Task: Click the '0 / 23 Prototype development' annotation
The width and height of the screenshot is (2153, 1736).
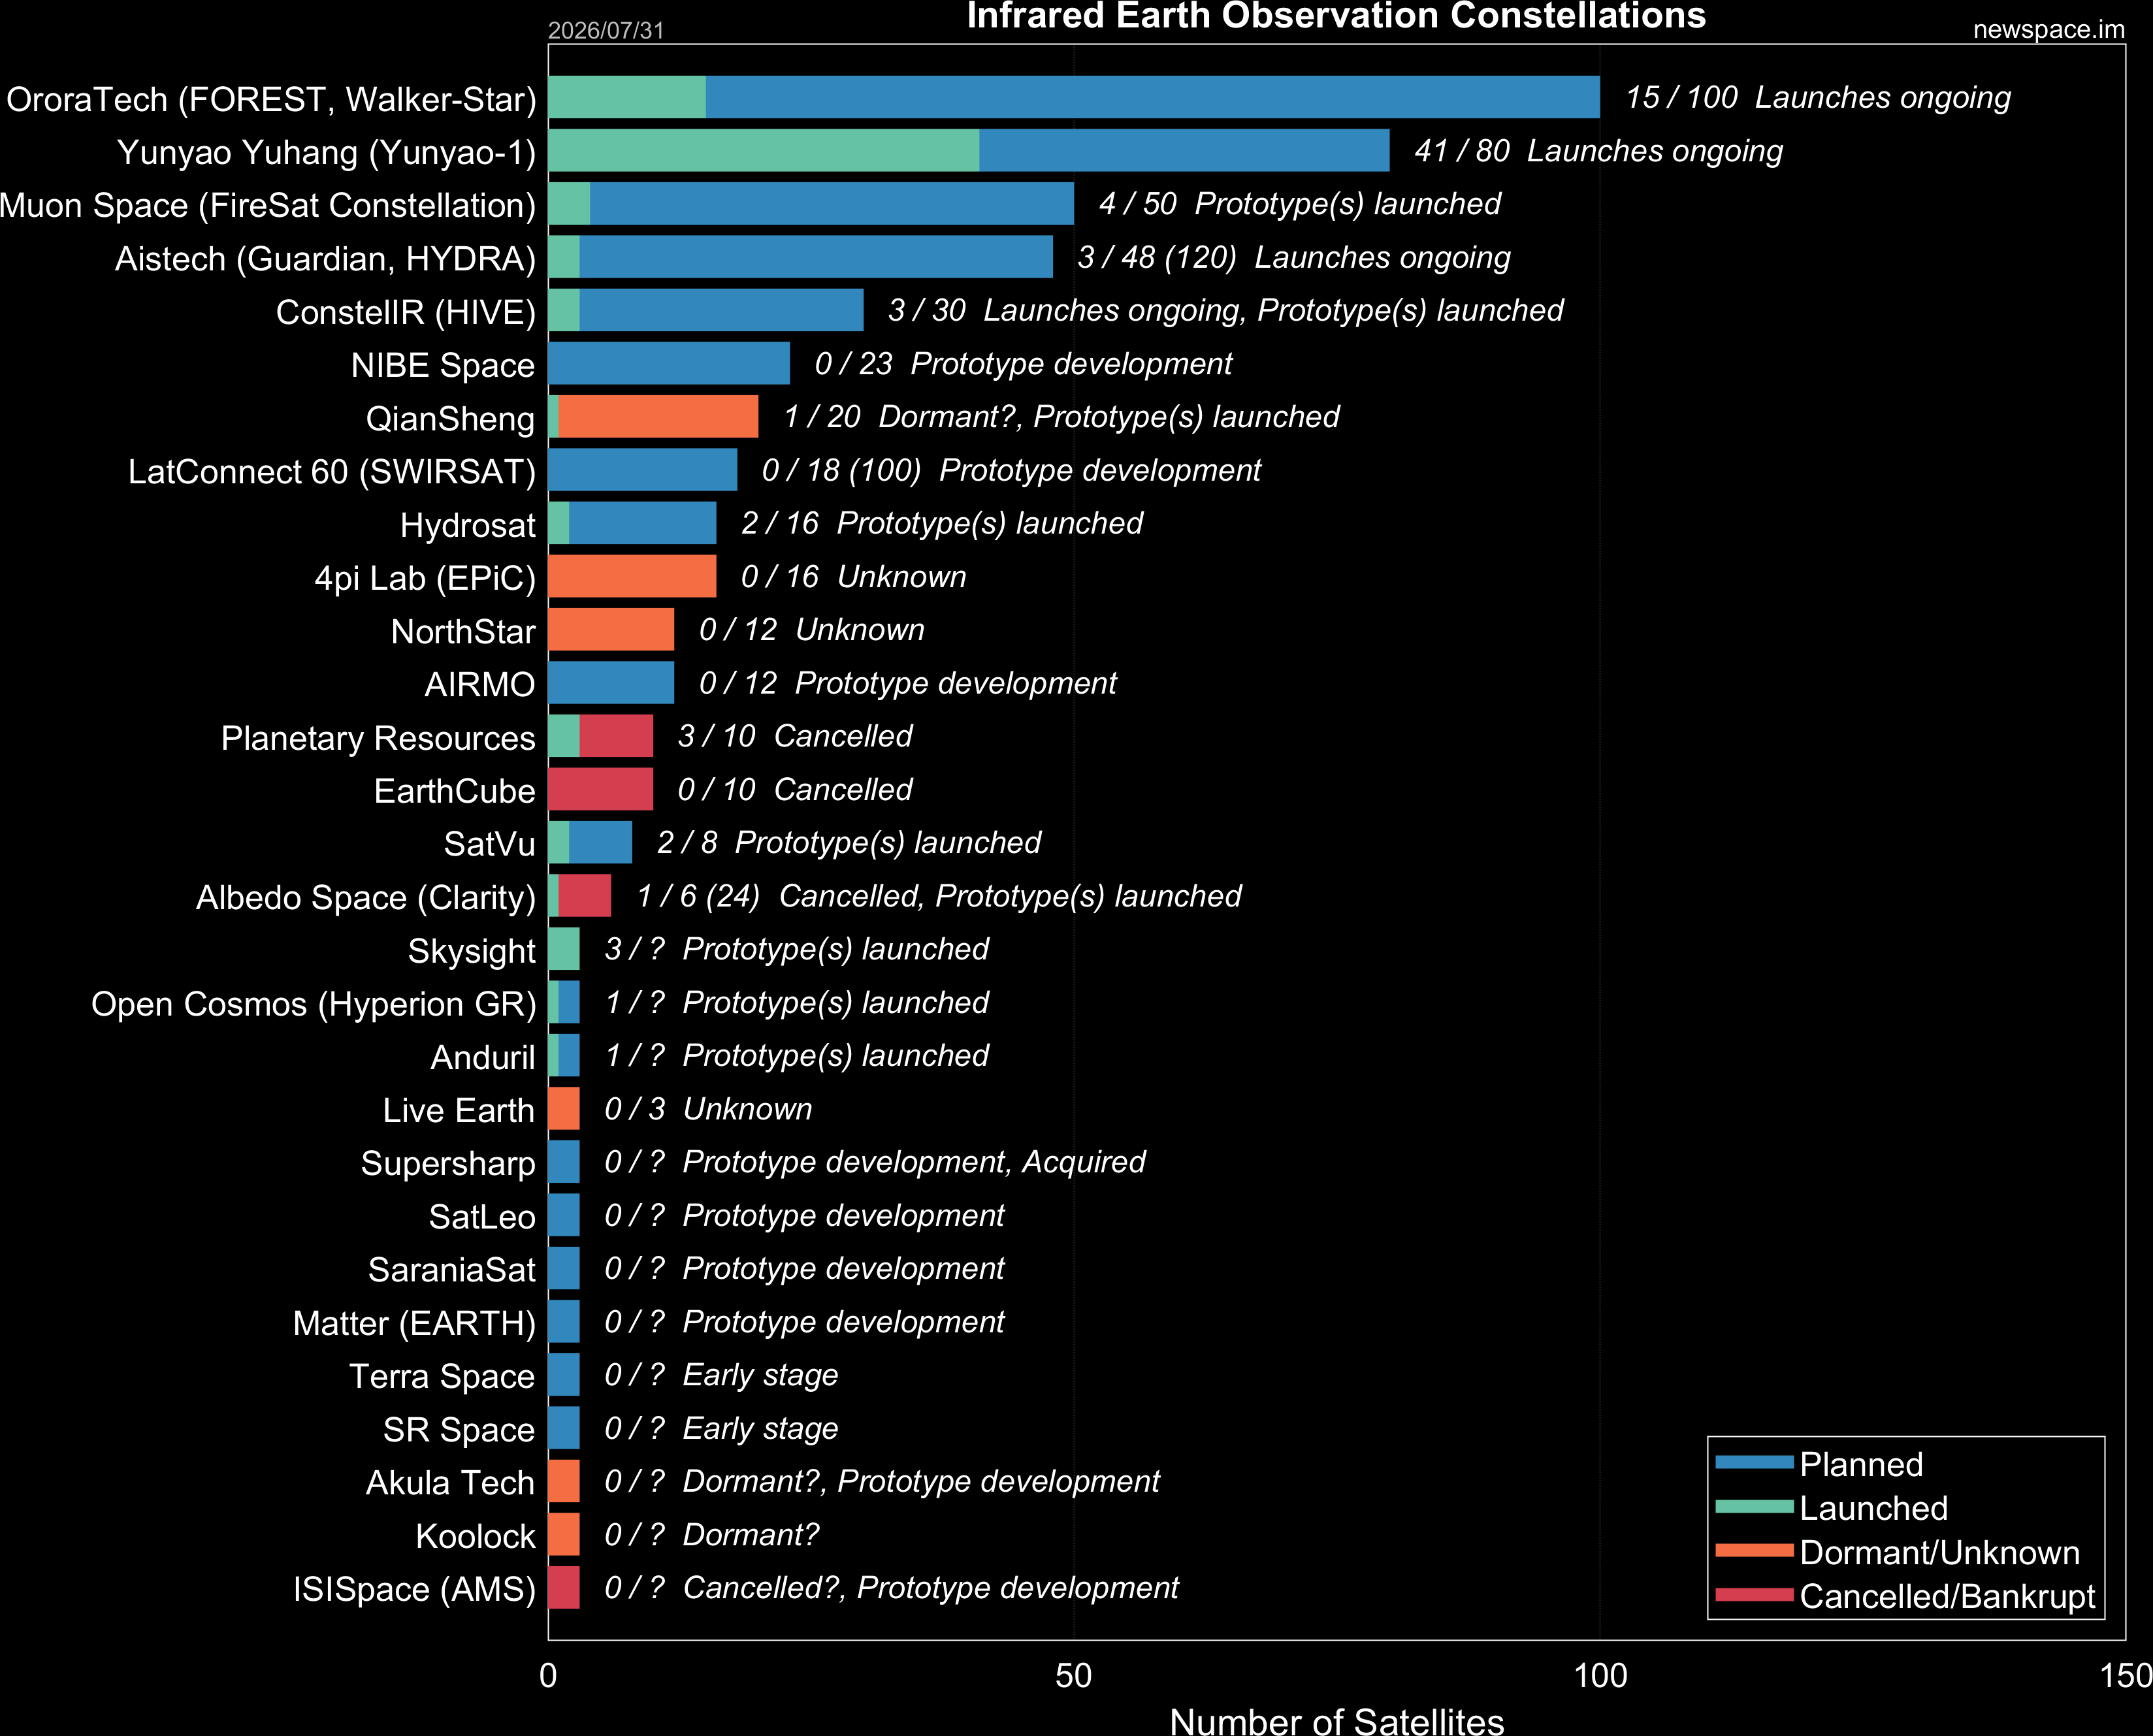Action: click(x=1023, y=363)
